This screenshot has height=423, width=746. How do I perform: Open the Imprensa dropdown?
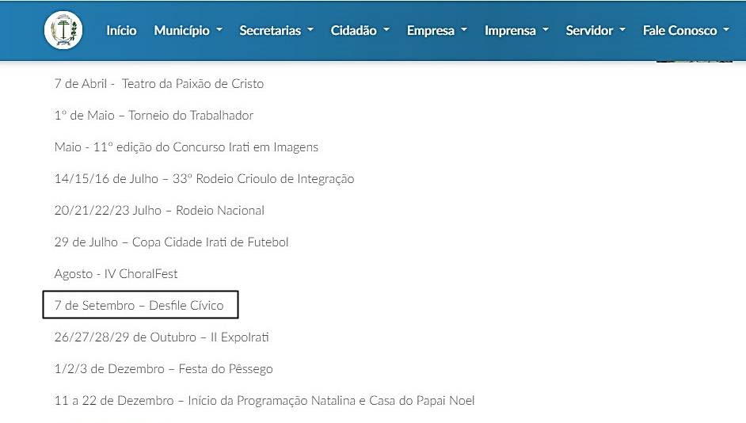[516, 30]
